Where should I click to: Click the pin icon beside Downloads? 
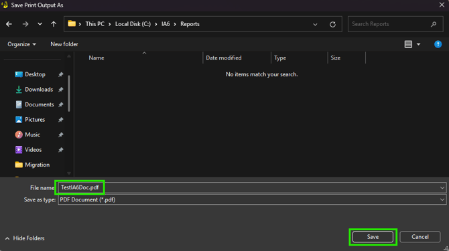[x=61, y=90]
